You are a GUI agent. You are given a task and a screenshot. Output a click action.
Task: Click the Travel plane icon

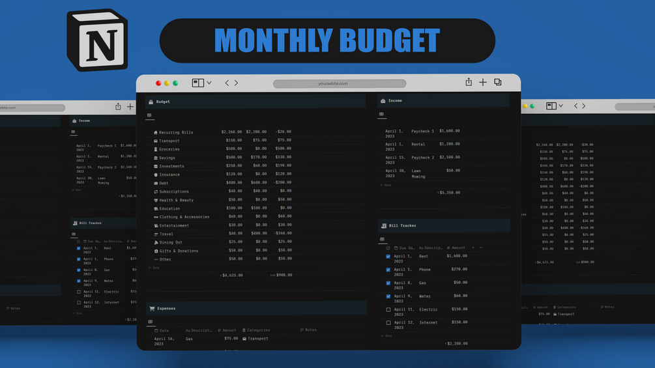coord(156,234)
